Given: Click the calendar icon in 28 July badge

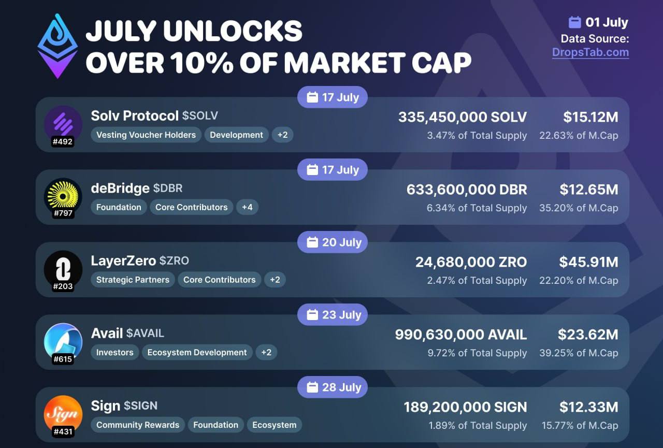Looking at the screenshot, I should 312,387.
